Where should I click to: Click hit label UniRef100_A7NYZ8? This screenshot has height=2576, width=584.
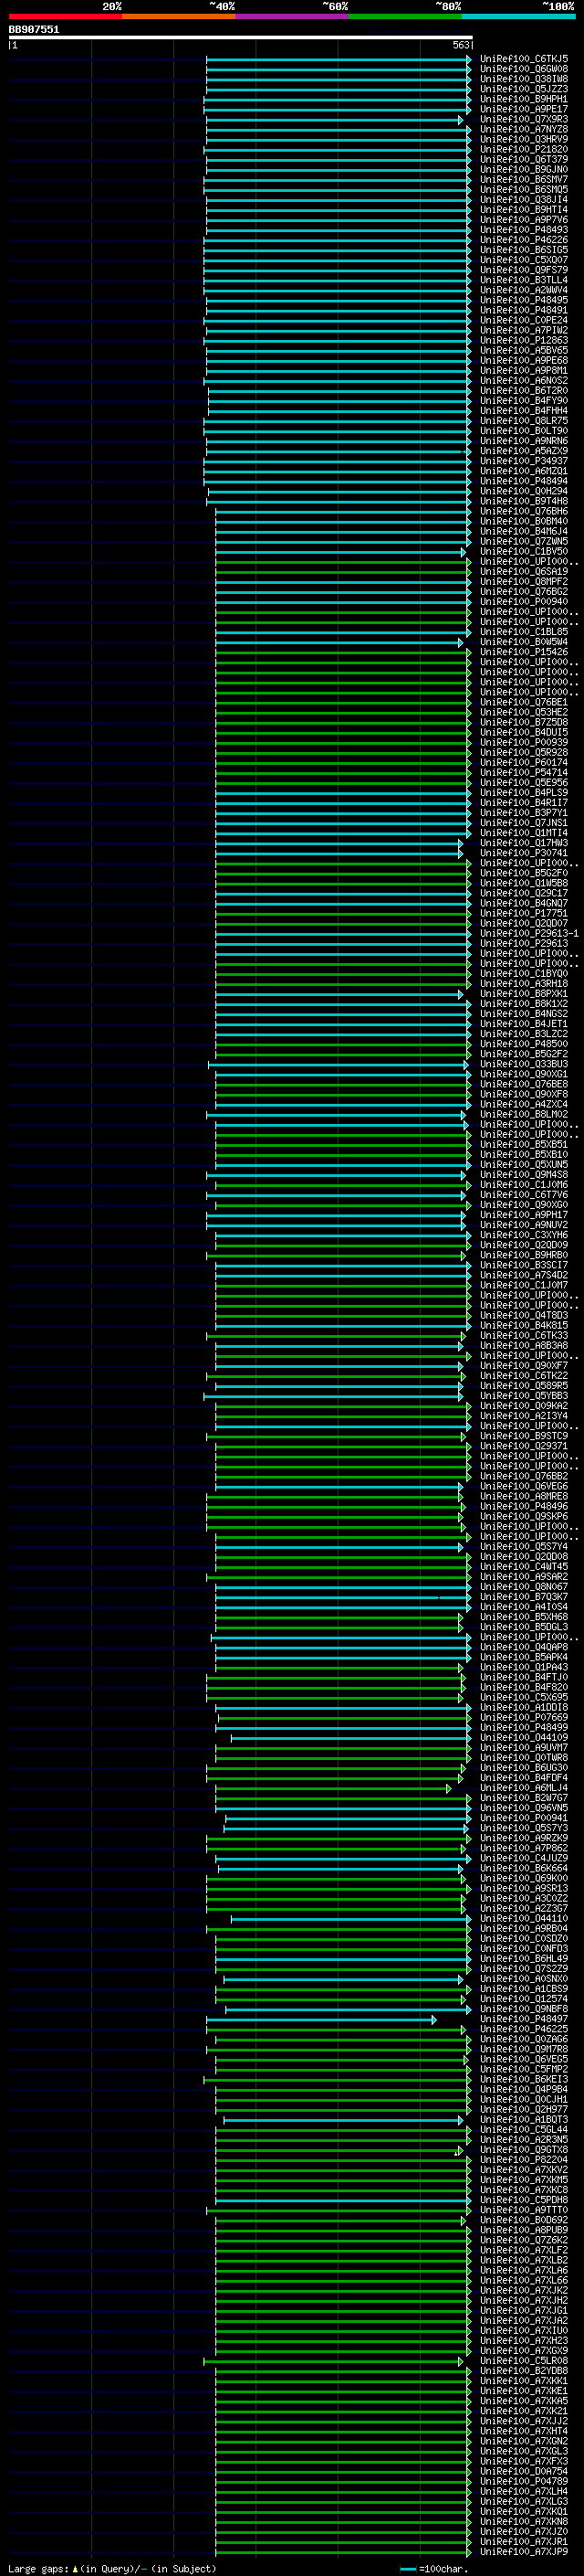[524, 129]
